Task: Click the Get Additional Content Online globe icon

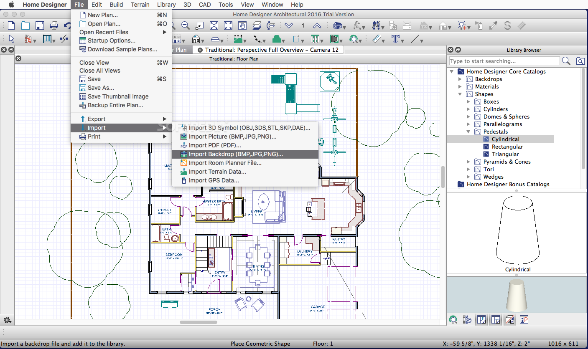Action: click(x=467, y=320)
